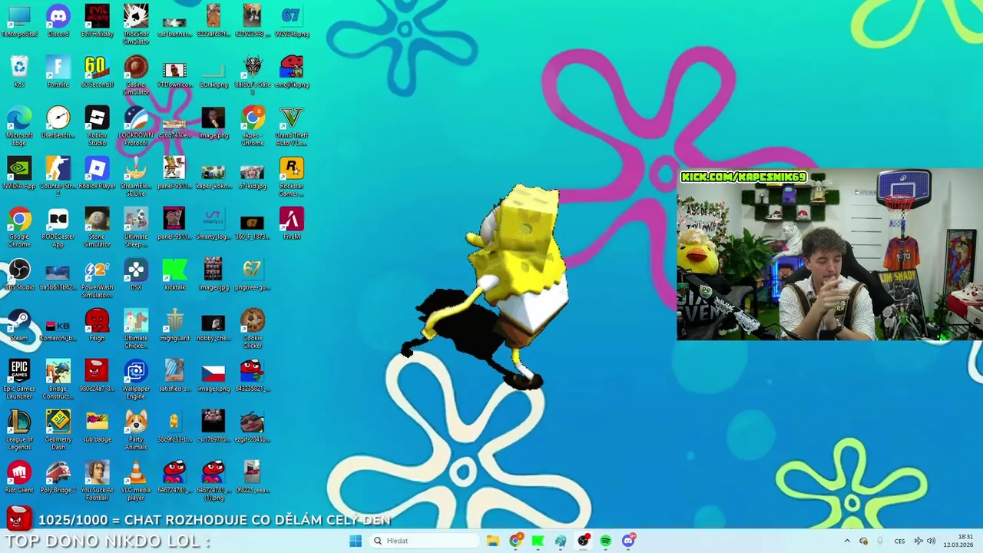
Task: Select the Casino Simulator shortcut
Action: point(136,75)
